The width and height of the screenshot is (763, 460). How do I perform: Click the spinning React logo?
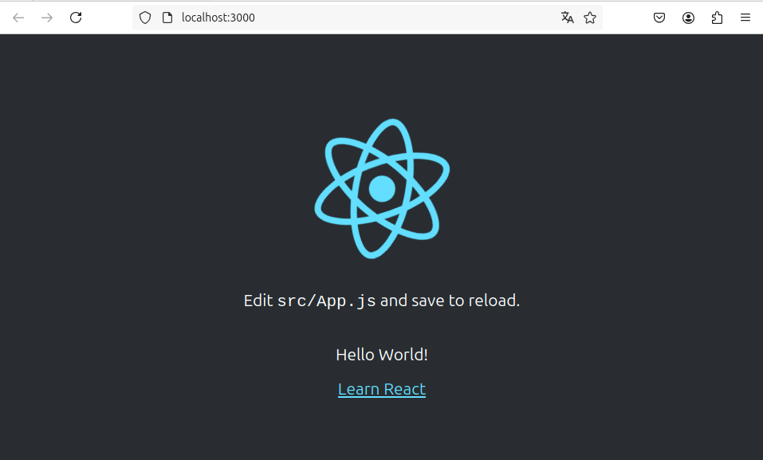[x=382, y=189]
